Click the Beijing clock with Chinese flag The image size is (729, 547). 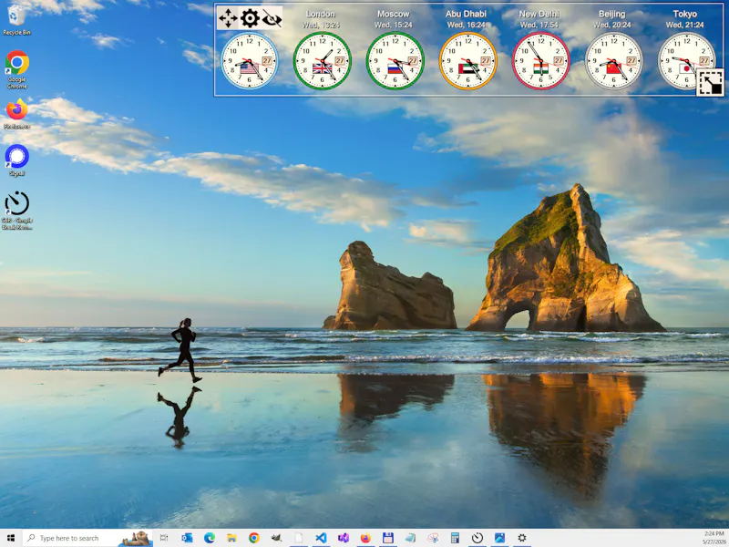(x=613, y=61)
